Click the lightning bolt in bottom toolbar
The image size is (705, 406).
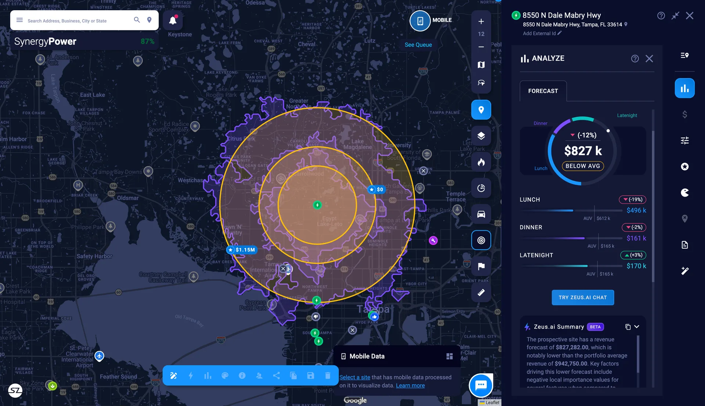pos(191,376)
